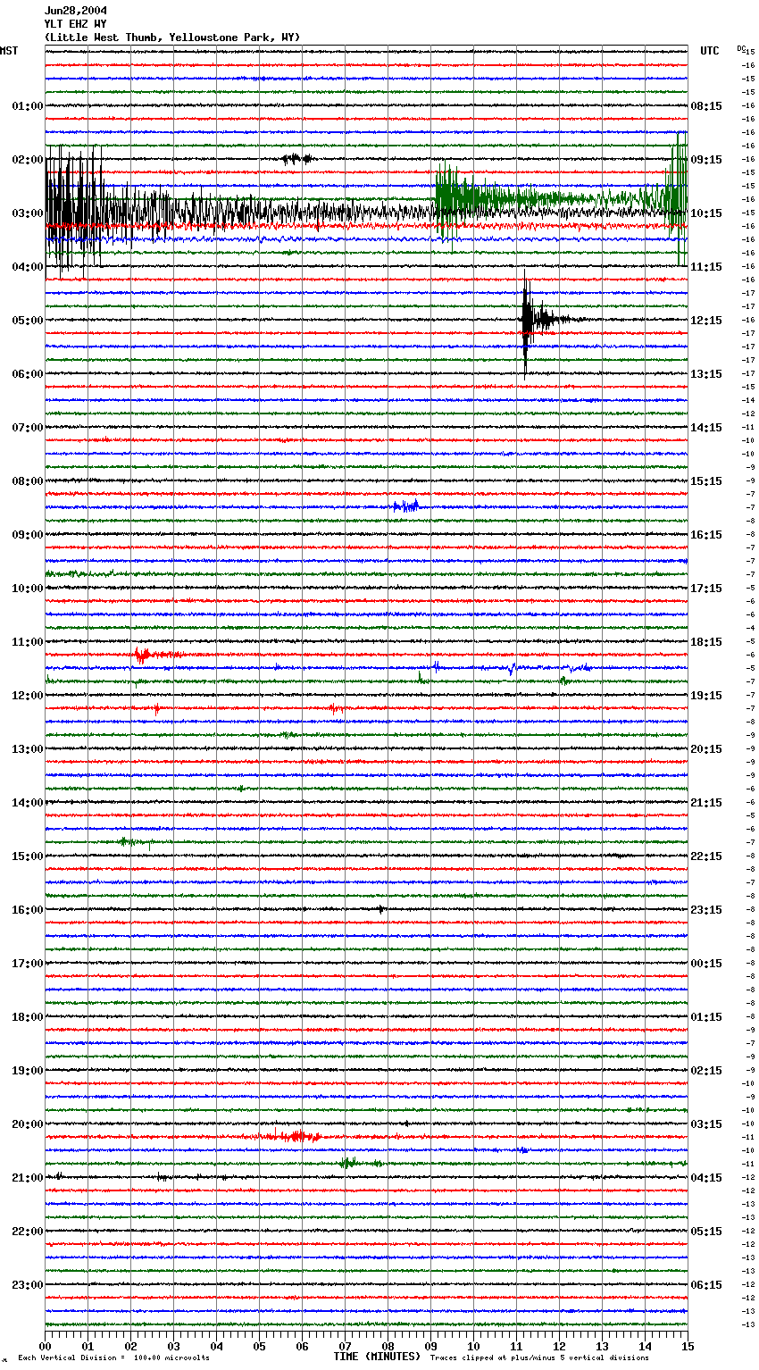Click the blue event burst below 08:00 trace
The image size is (759, 1370).
point(405,506)
